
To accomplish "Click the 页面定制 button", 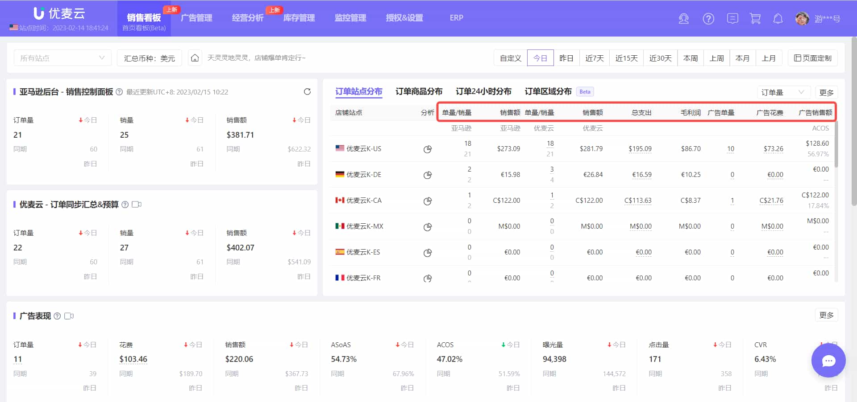I will (813, 58).
